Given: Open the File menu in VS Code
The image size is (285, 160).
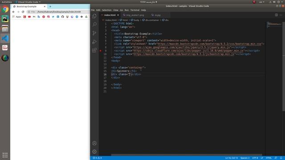Looking at the screenshot, I should pyautogui.click(x=93, y=10).
